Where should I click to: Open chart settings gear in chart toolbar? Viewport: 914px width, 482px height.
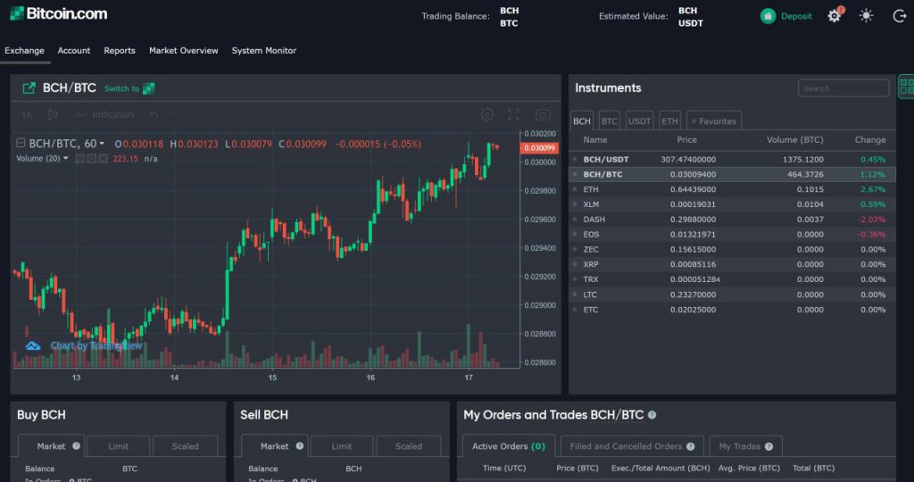click(x=487, y=114)
